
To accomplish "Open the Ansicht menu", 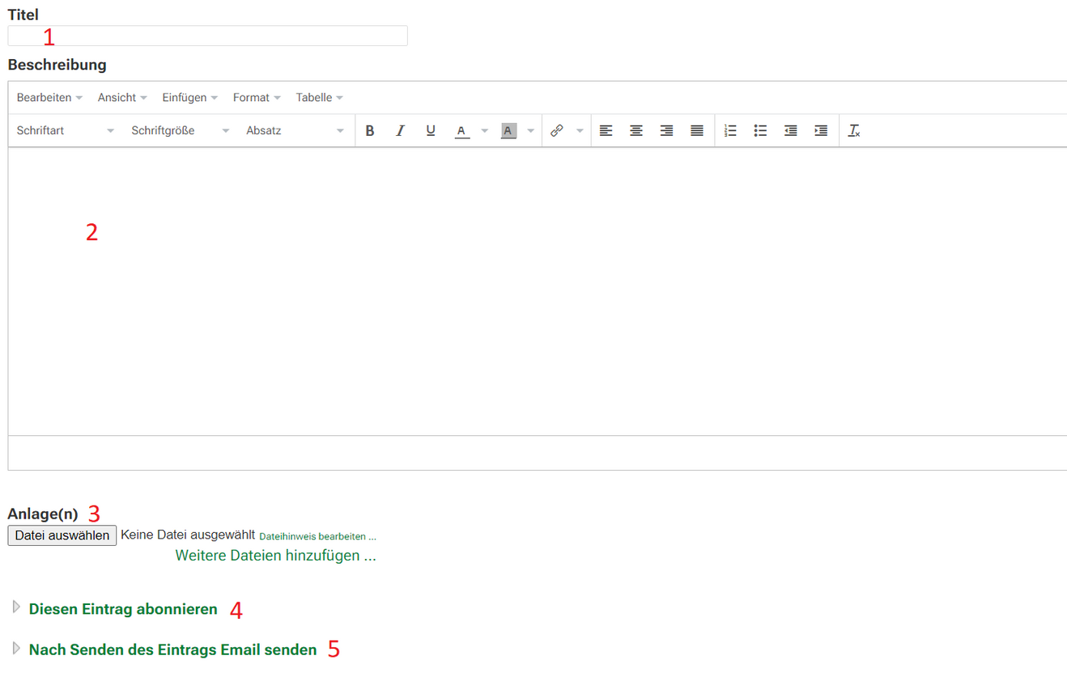I will (122, 97).
